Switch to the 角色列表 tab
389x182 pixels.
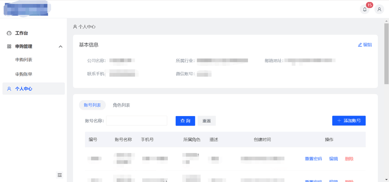121,105
